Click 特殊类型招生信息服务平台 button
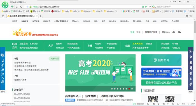The height and width of the screenshot is (106, 196). (161, 83)
